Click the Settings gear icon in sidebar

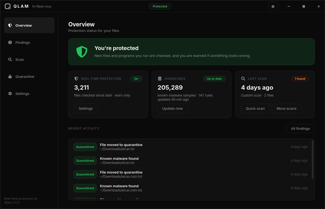[10, 94]
